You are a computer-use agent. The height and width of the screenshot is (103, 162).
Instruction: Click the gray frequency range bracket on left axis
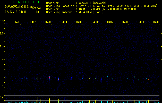pos(5,72)
